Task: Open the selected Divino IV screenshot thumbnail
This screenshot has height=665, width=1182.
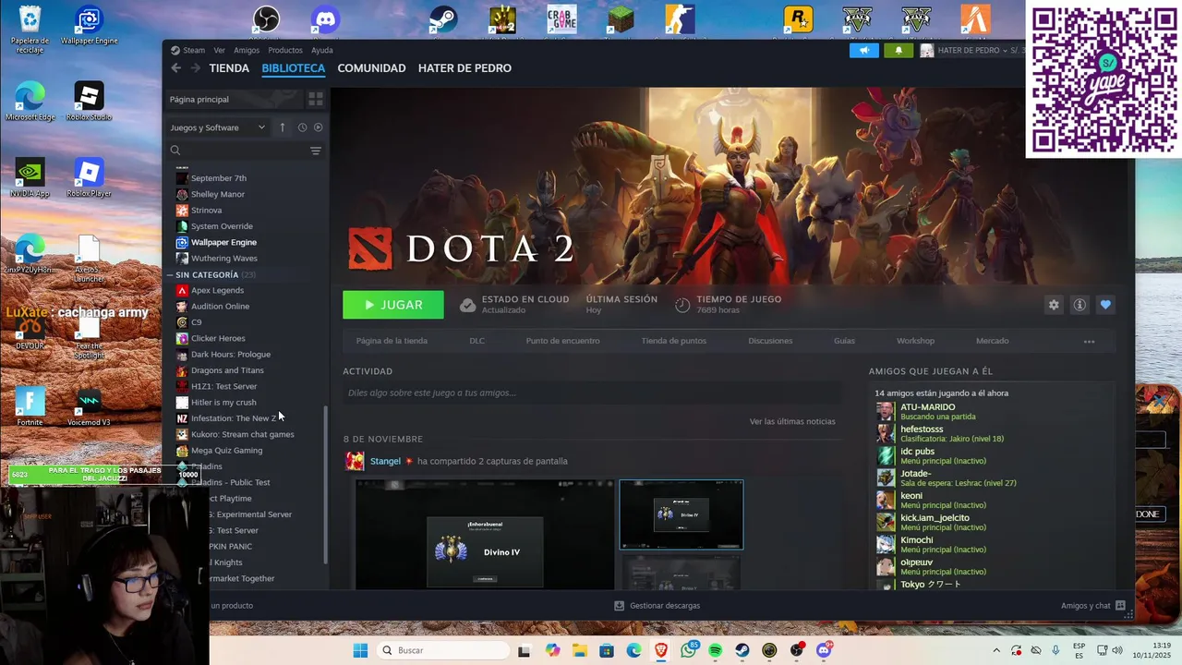Action: coord(681,514)
